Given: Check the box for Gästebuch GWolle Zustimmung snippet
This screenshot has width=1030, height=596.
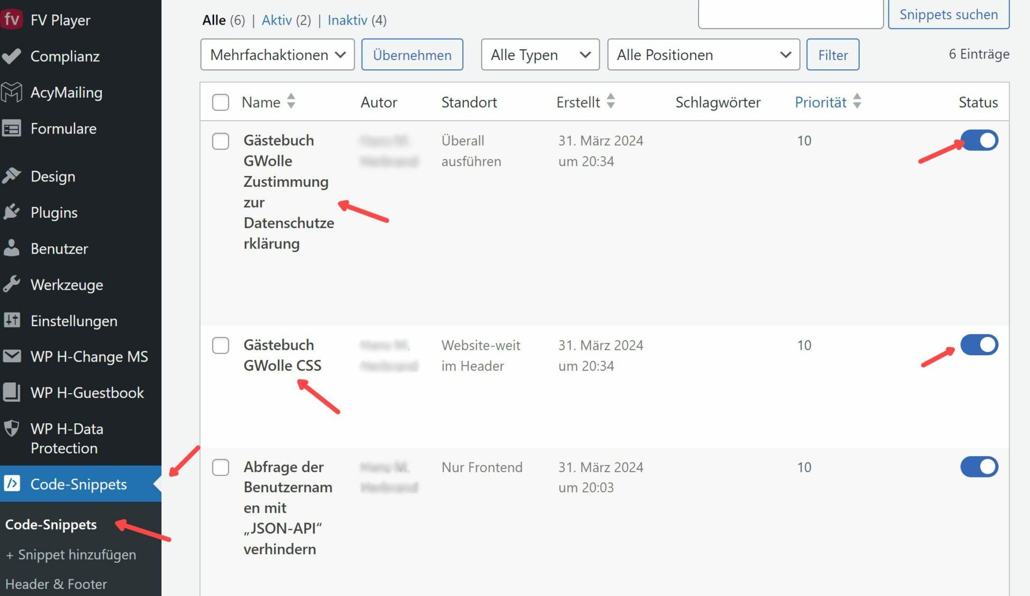Looking at the screenshot, I should pyautogui.click(x=220, y=141).
